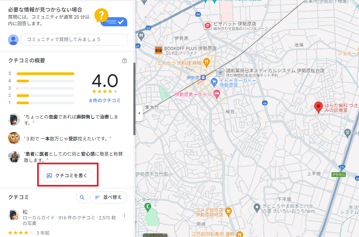
Task: Click the community question input field
Action: (x=74, y=39)
